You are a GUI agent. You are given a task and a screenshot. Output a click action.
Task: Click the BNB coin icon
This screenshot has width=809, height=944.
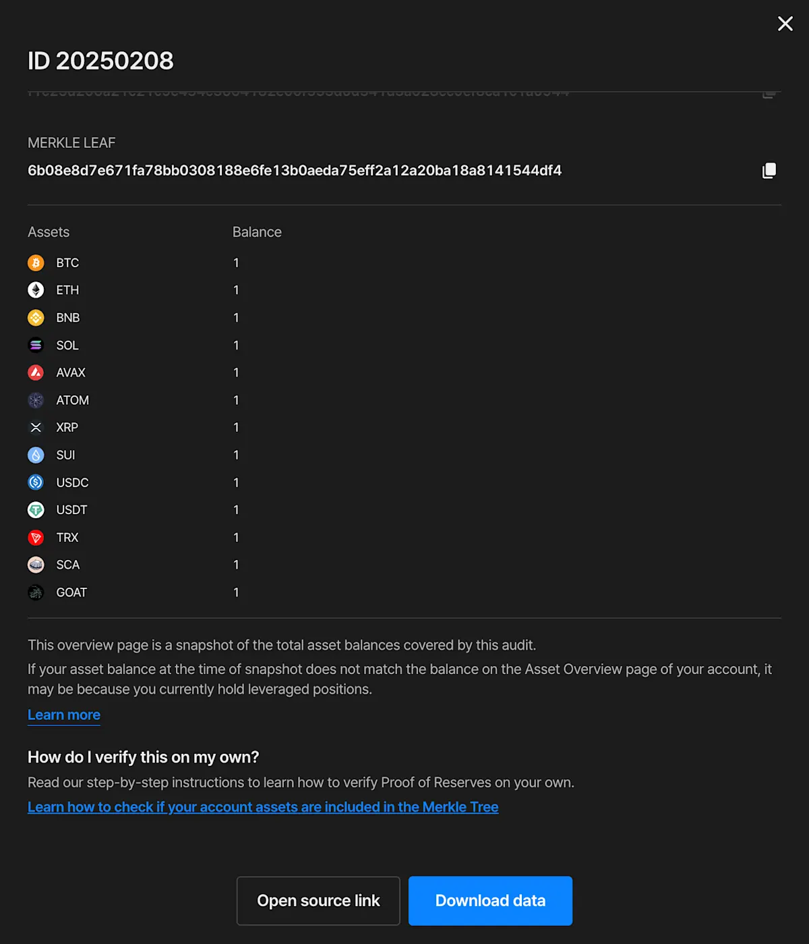tap(36, 318)
